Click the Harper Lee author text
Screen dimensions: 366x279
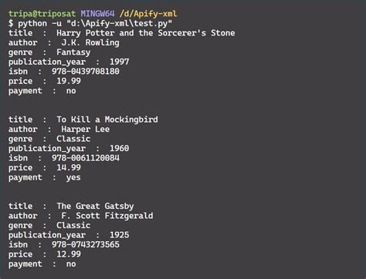coord(86,129)
